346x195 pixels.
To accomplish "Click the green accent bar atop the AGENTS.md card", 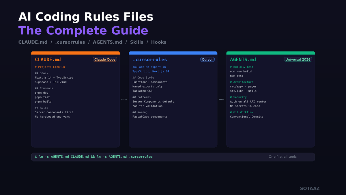I will pyautogui.click(x=270, y=53).
